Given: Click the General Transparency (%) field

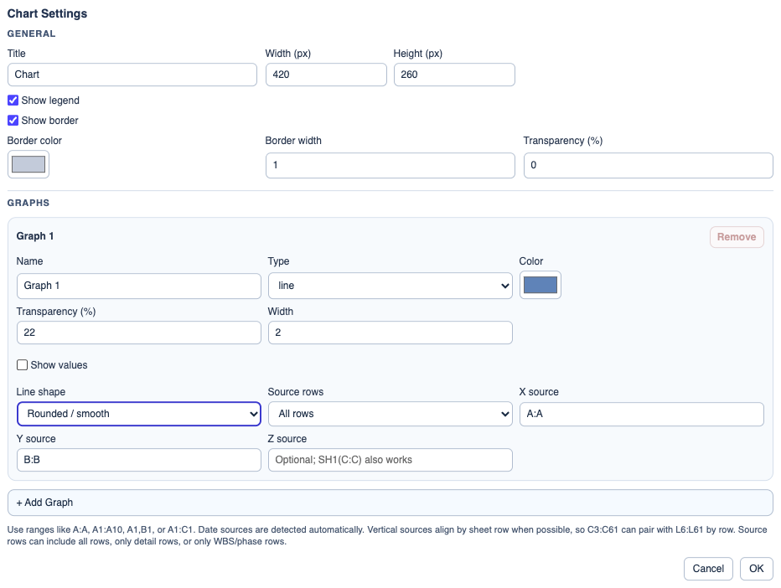Looking at the screenshot, I should coord(648,165).
